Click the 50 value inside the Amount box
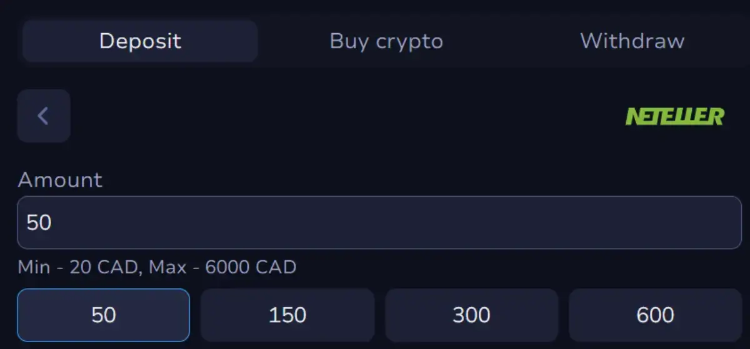 (x=39, y=222)
